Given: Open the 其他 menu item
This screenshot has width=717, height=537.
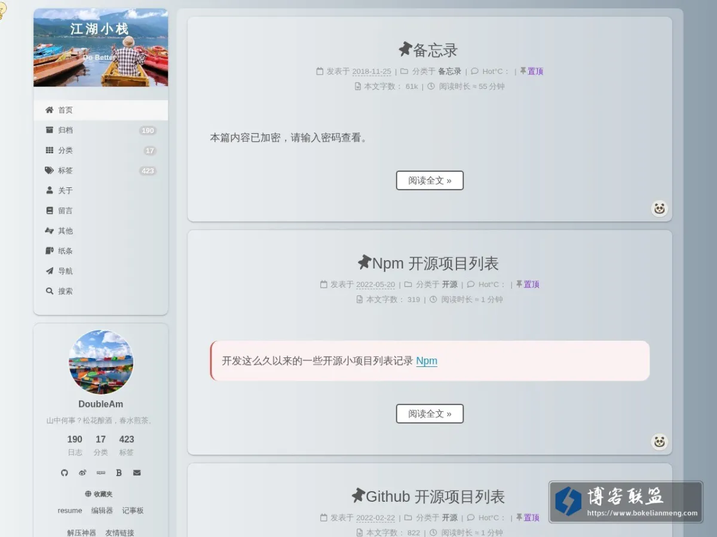Looking at the screenshot, I should point(100,231).
